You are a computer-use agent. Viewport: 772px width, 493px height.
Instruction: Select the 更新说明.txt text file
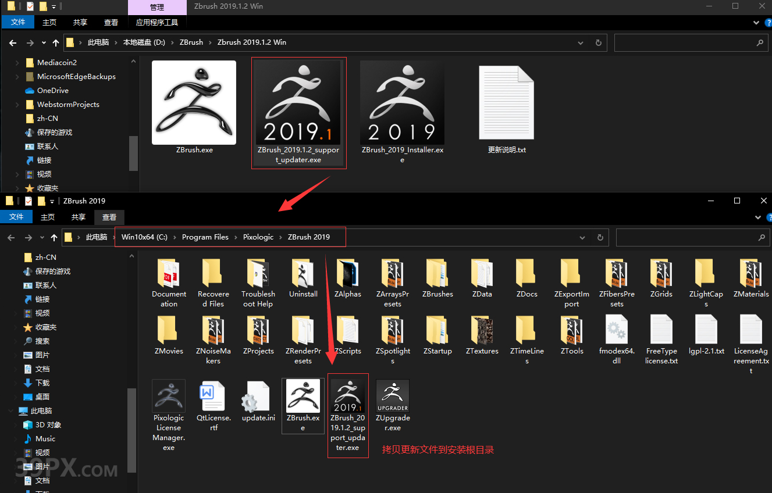507,109
